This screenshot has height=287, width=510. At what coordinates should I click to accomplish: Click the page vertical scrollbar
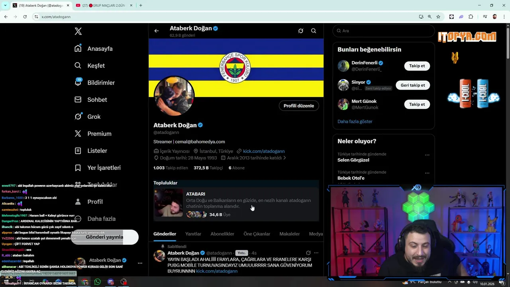click(x=508, y=44)
